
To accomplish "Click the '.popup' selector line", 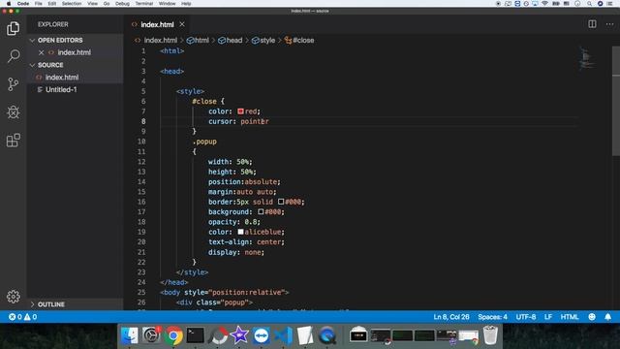I will [x=204, y=142].
